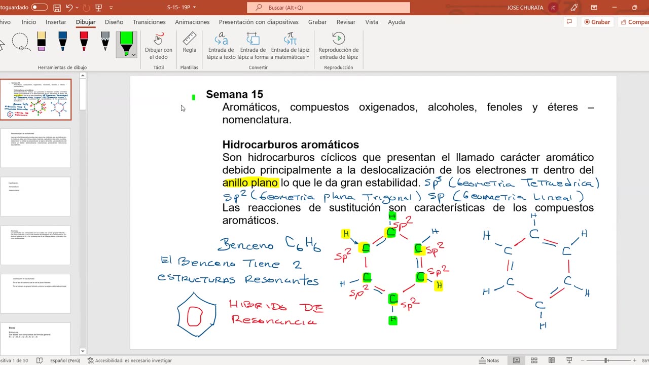Toggle the Notas pane
The height and width of the screenshot is (365, 649).
pos(489,360)
